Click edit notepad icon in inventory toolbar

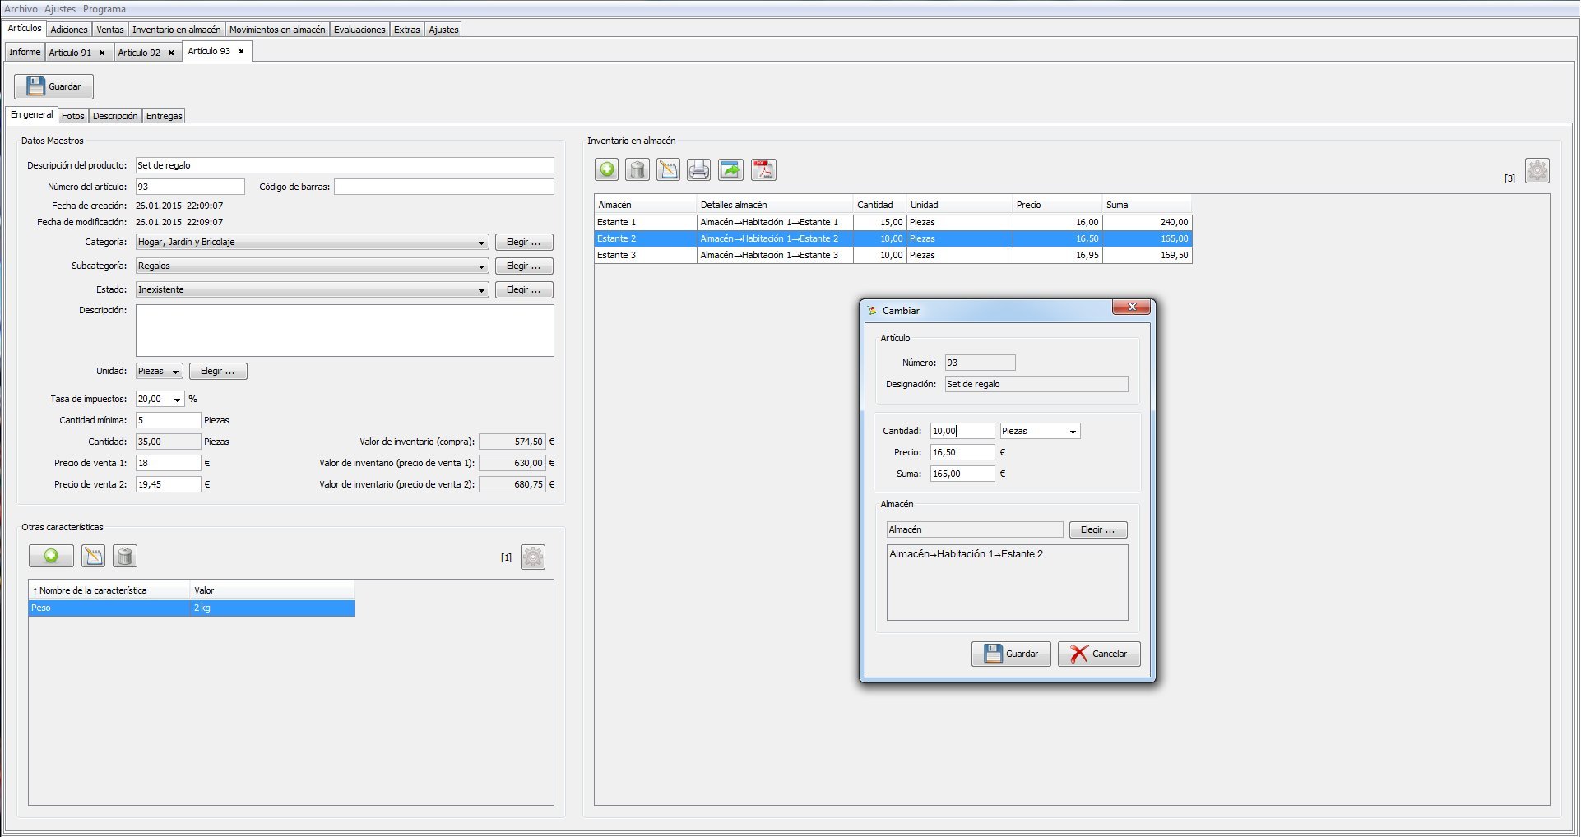tap(669, 170)
